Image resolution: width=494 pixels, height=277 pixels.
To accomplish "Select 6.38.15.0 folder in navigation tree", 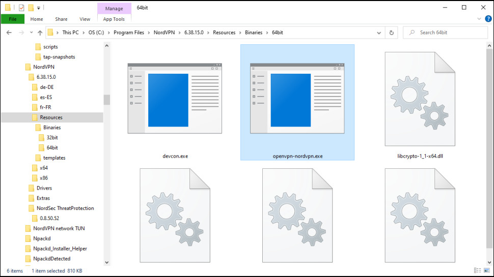I will tap(46, 77).
